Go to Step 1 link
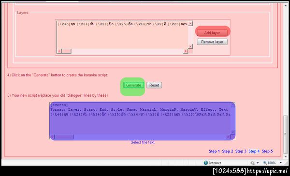Screen dimensions: 290x176 214,151
